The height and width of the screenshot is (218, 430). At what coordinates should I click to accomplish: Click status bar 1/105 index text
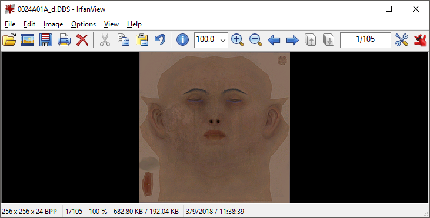74,212
